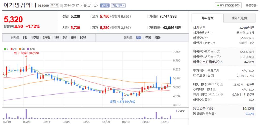Switch to the 투자정보 tab

(x=207, y=18)
